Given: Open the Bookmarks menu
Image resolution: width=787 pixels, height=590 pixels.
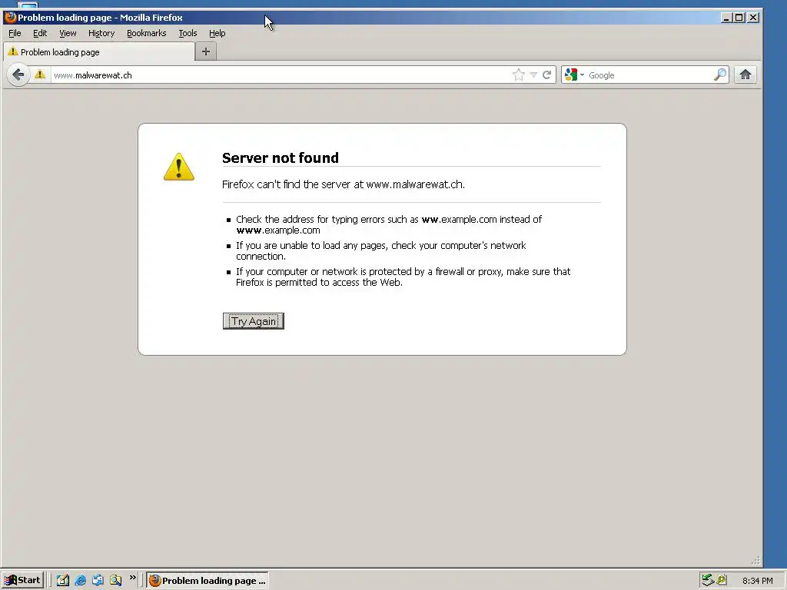Looking at the screenshot, I should pos(146,33).
